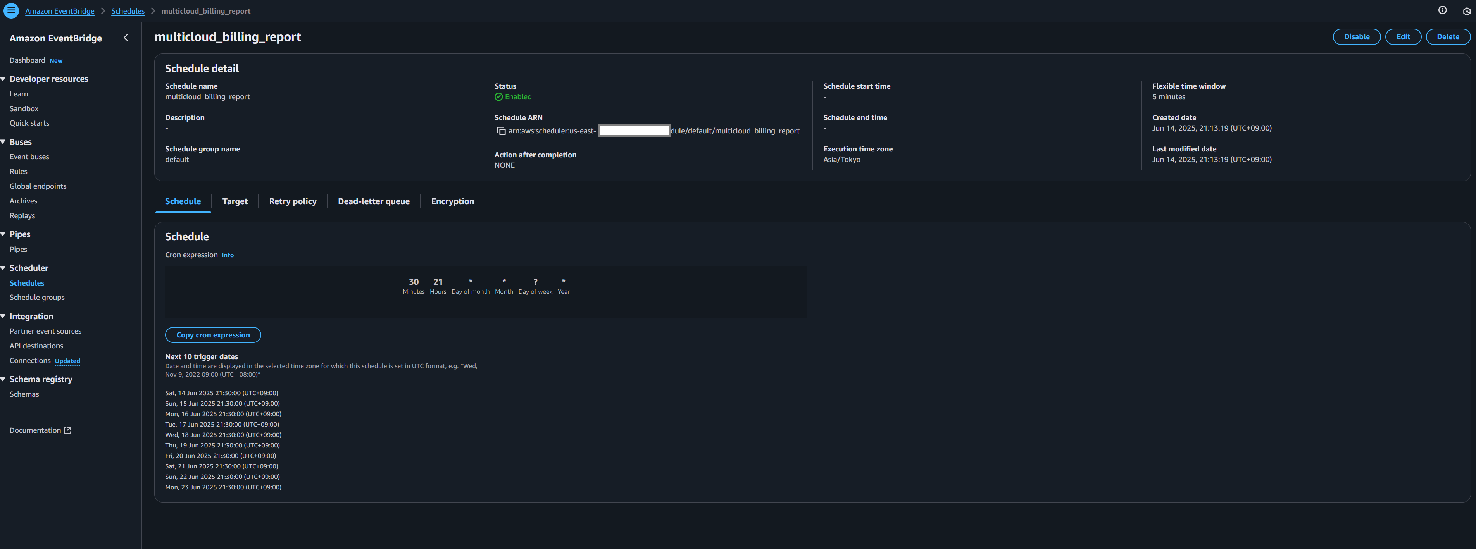This screenshot has width=1476, height=549.
Task: Click the "5 minutes" flexible window value
Action: 1168,97
